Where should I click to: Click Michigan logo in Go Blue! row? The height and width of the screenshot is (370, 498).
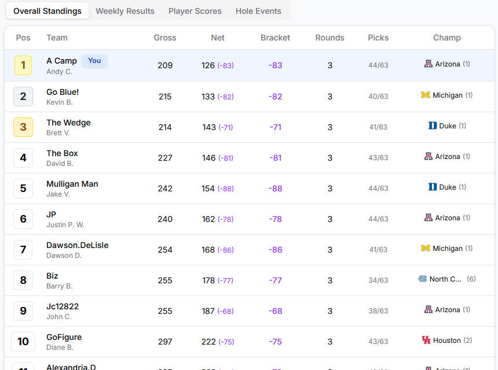click(x=426, y=95)
